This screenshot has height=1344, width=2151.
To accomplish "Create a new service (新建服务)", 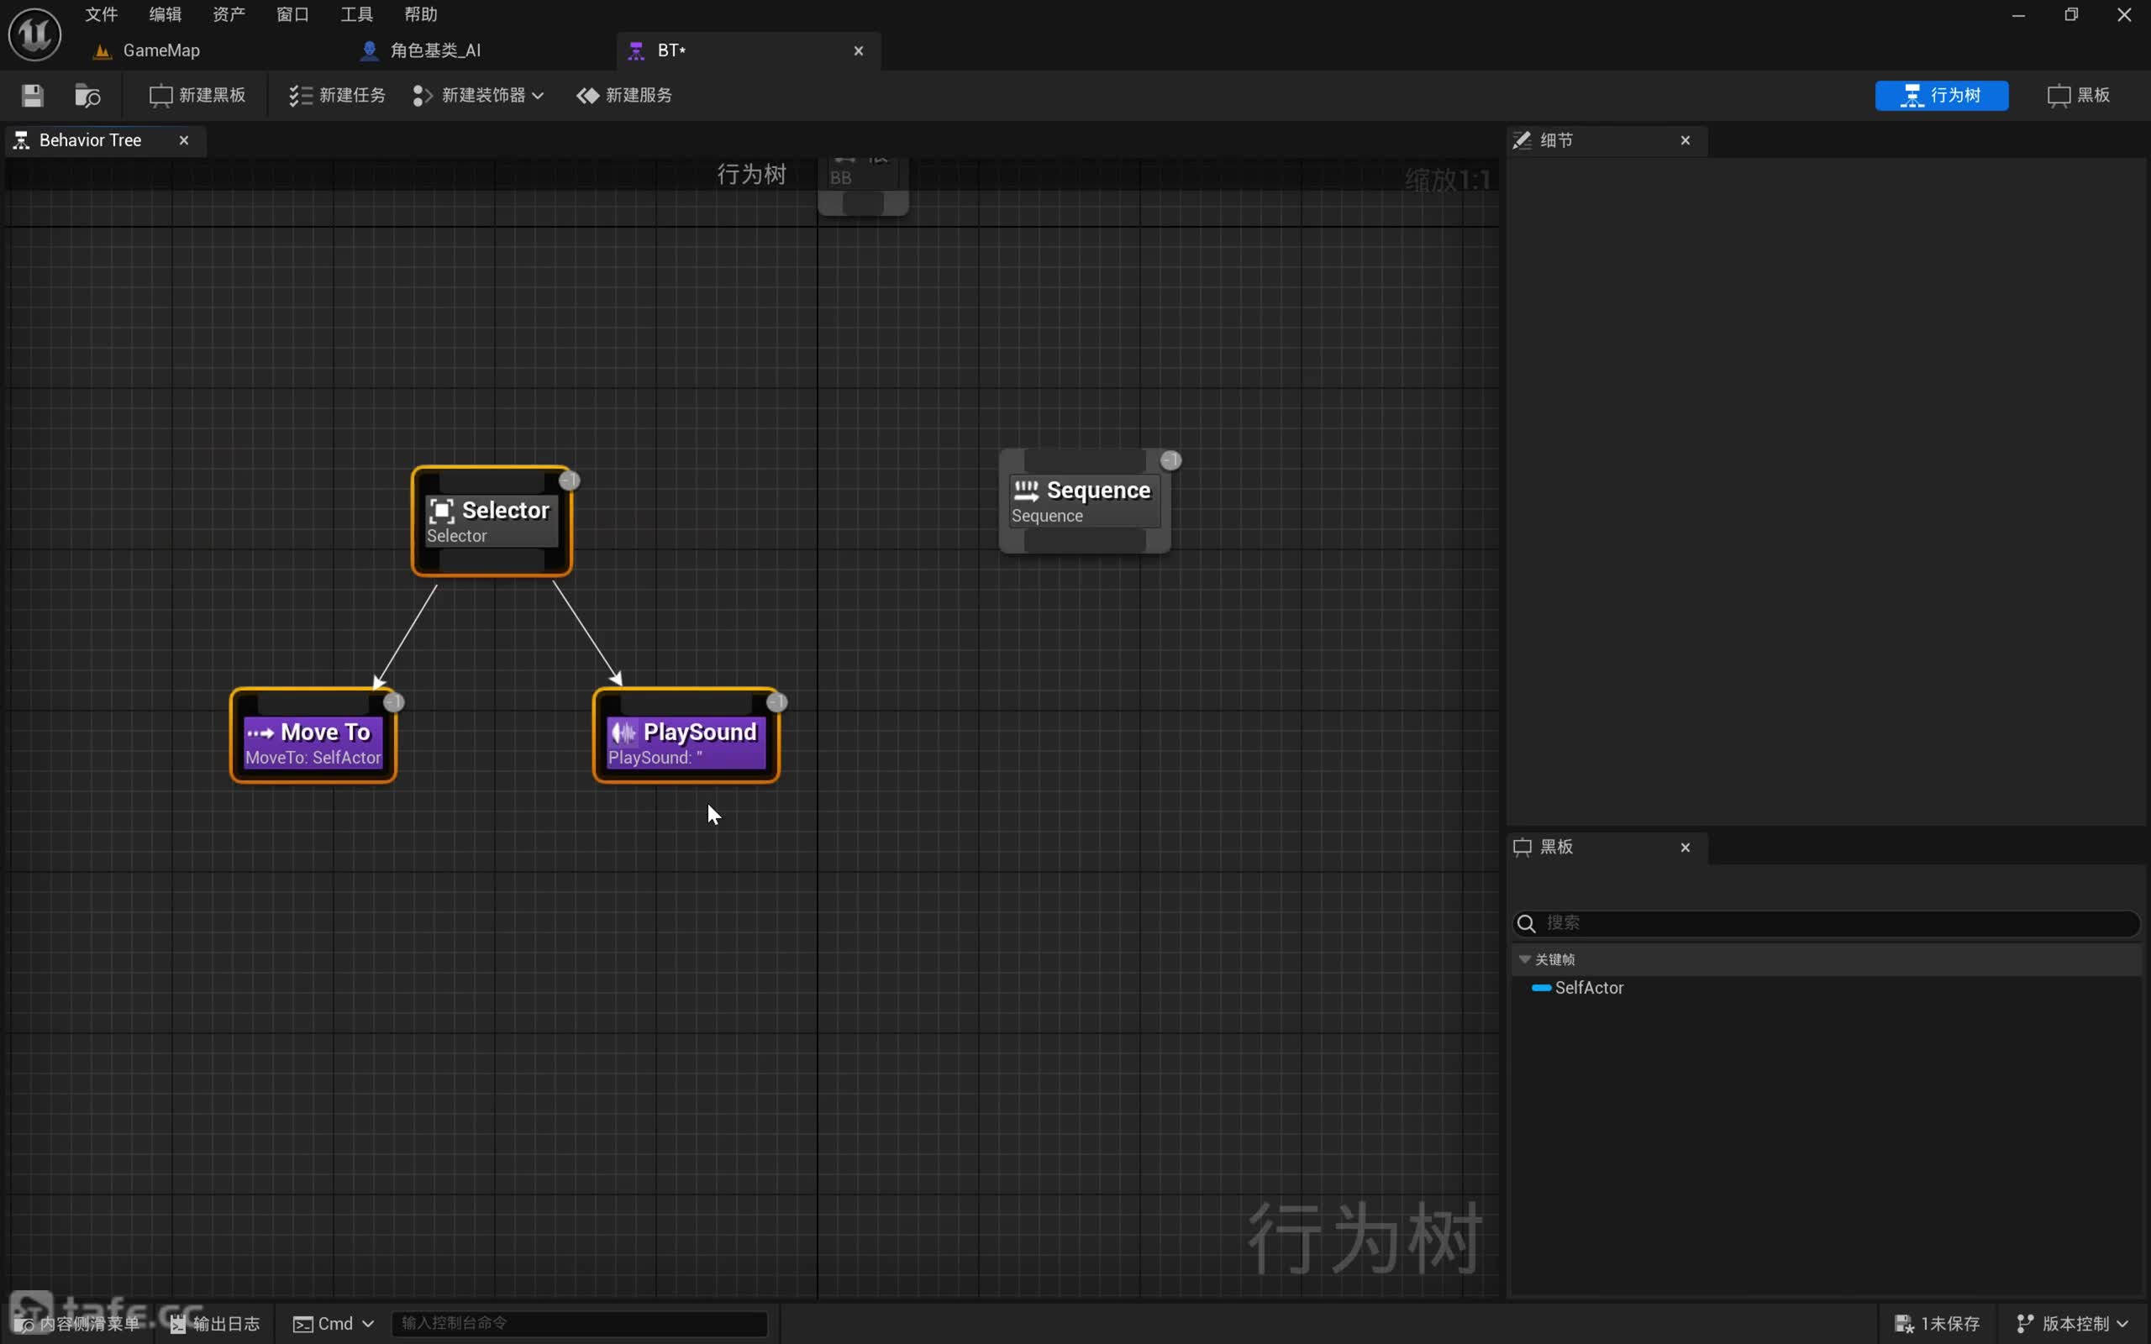I will pyautogui.click(x=624, y=95).
